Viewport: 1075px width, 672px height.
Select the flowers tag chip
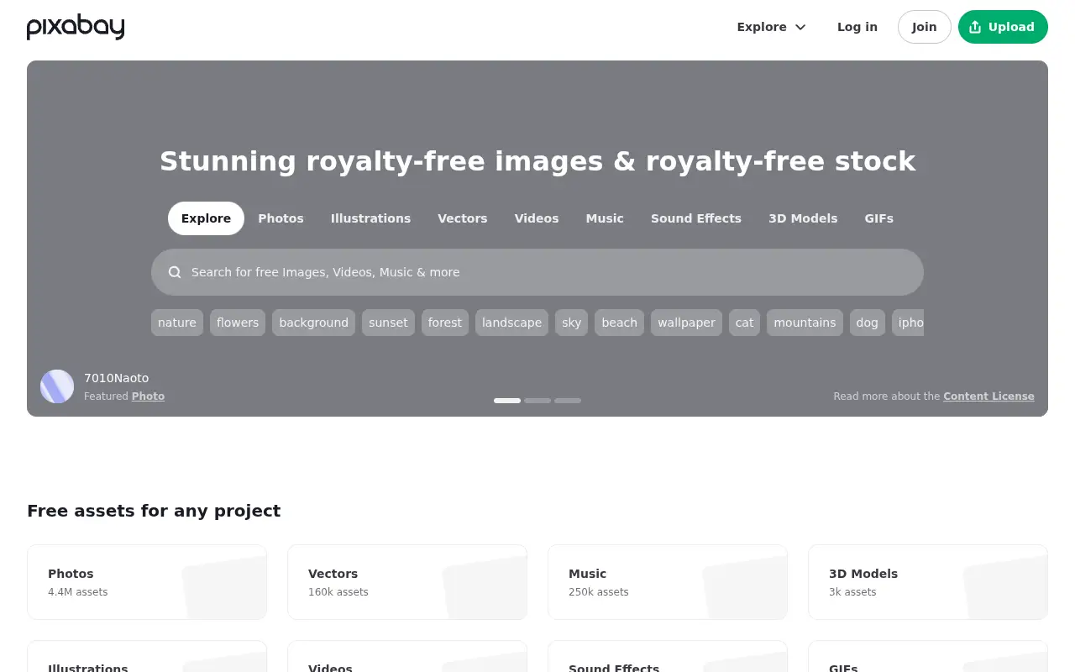[x=238, y=323]
